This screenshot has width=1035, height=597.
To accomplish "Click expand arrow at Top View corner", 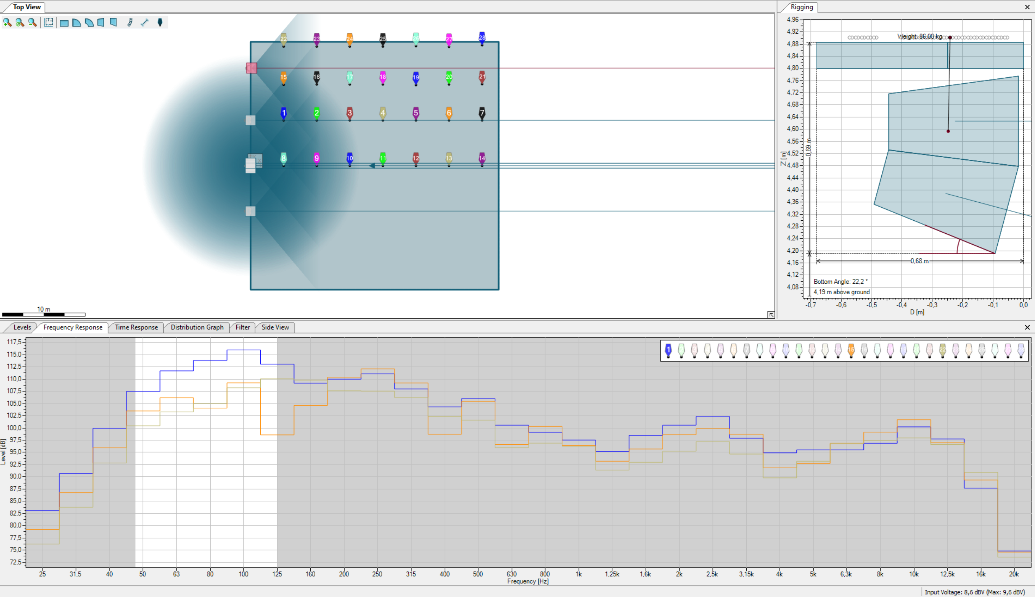I will pos(771,315).
